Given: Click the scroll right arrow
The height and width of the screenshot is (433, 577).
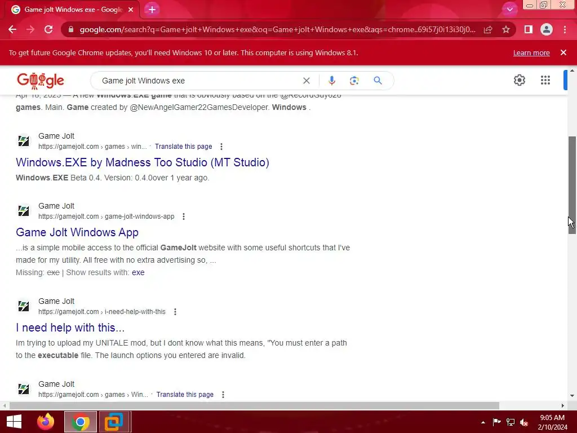Looking at the screenshot, I should pyautogui.click(x=563, y=406).
